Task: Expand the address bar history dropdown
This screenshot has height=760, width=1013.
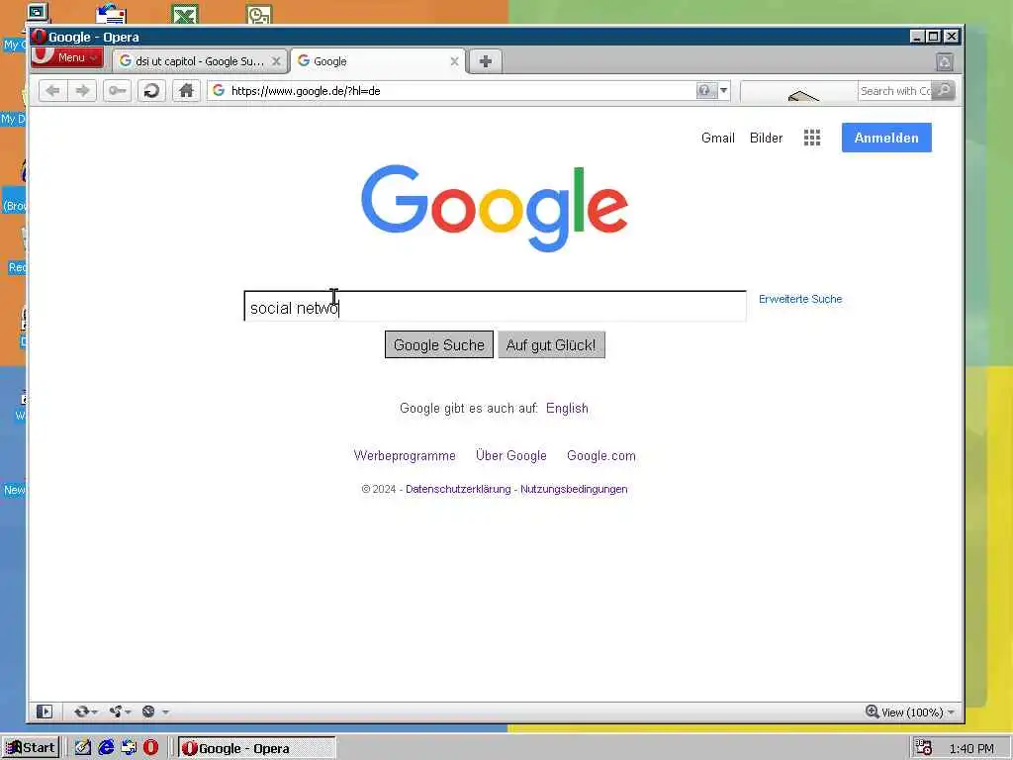Action: 723,90
